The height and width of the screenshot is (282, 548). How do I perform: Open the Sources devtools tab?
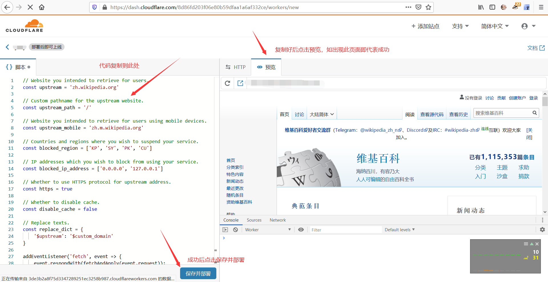254,220
